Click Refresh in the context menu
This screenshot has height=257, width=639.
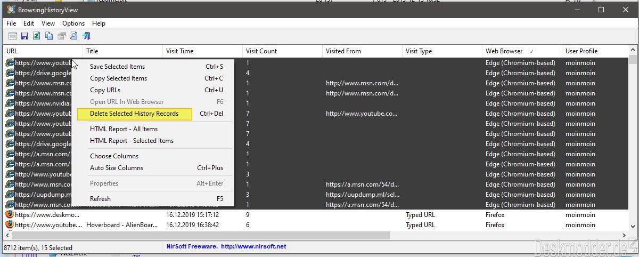tap(153, 199)
